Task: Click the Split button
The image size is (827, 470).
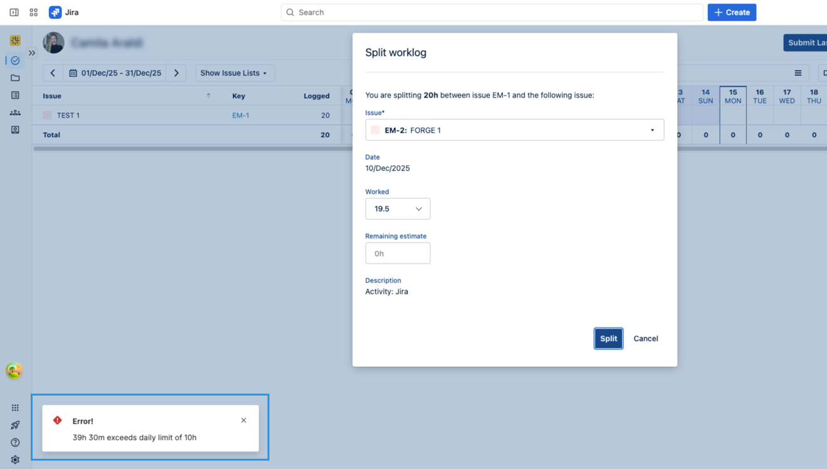Action: [608, 339]
